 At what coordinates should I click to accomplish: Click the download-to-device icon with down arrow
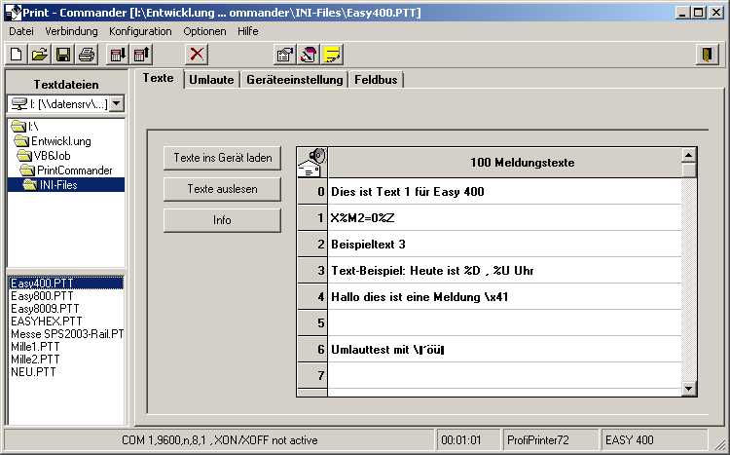(x=118, y=55)
